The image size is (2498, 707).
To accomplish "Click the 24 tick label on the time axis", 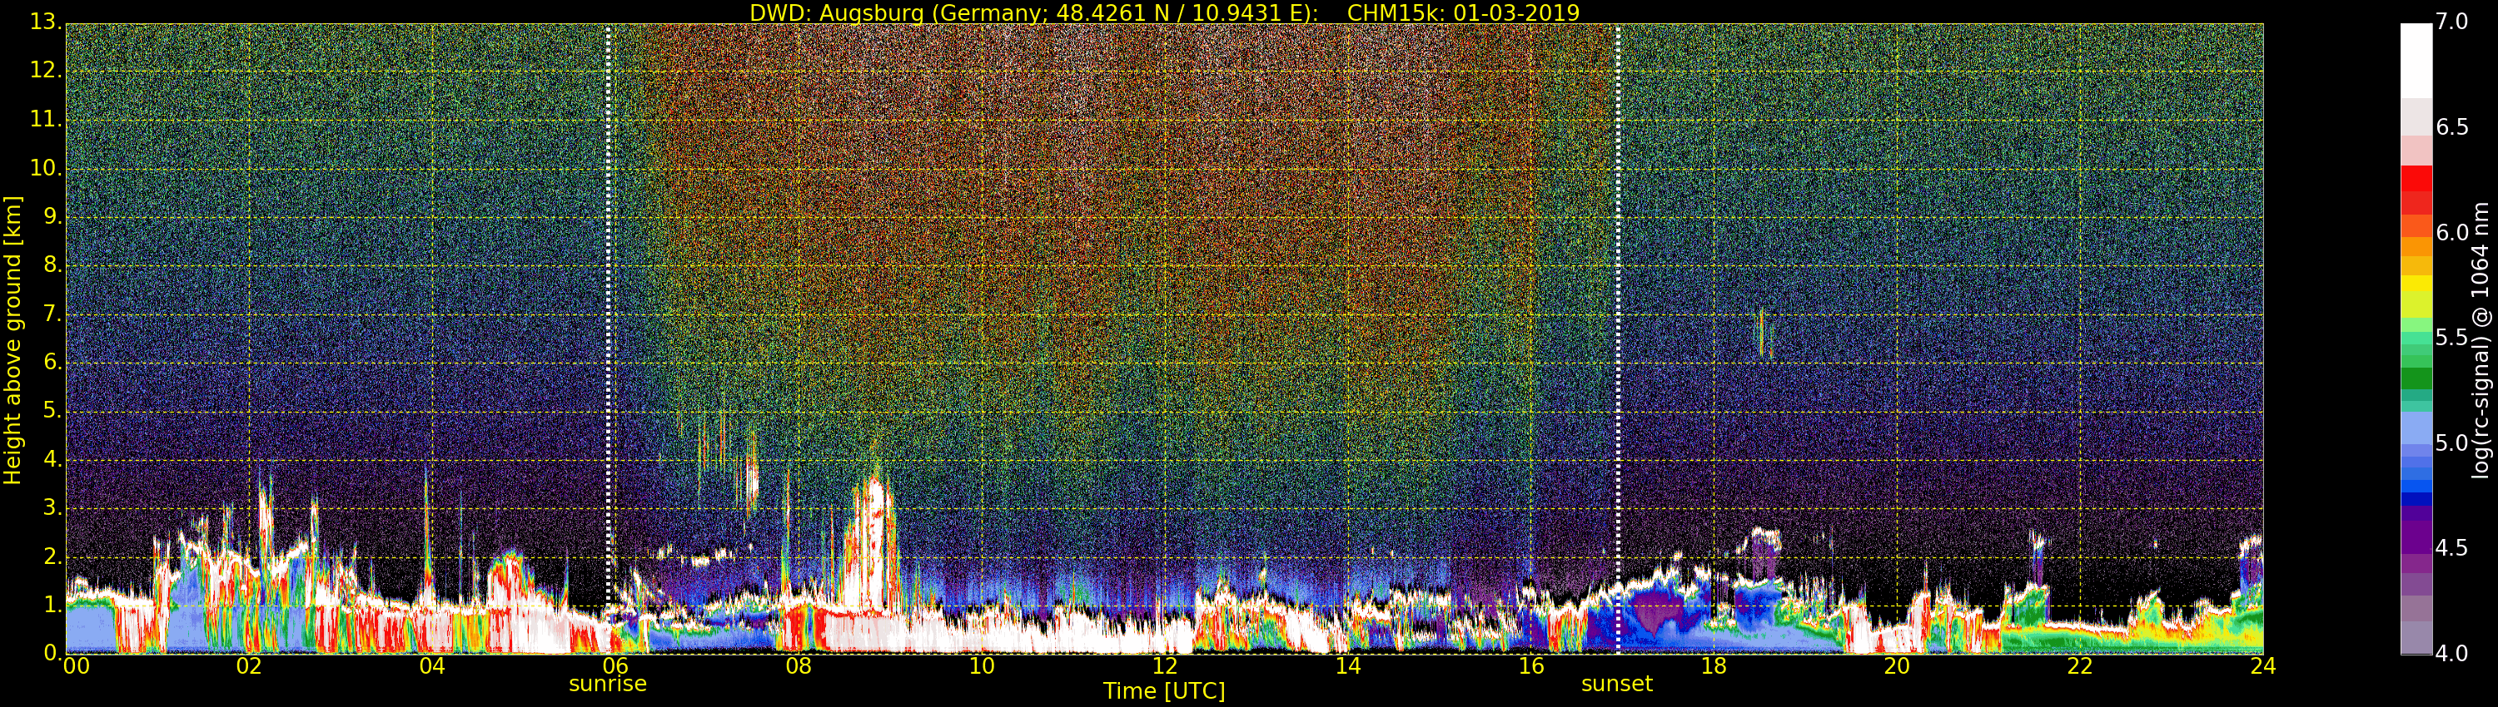I will pyautogui.click(x=2263, y=666).
